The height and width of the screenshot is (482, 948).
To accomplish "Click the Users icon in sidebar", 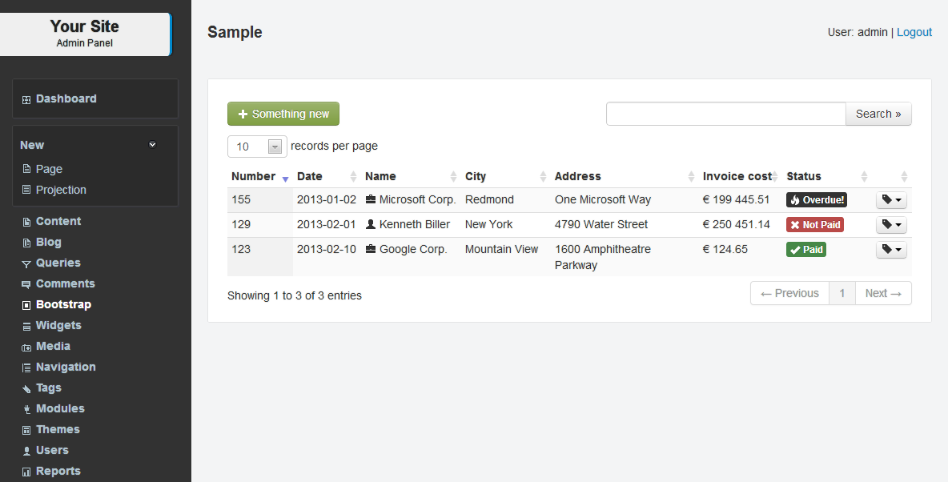I will pyautogui.click(x=26, y=451).
